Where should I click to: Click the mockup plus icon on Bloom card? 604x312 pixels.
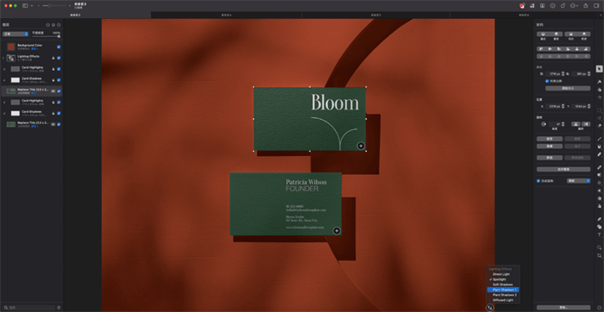click(x=361, y=146)
